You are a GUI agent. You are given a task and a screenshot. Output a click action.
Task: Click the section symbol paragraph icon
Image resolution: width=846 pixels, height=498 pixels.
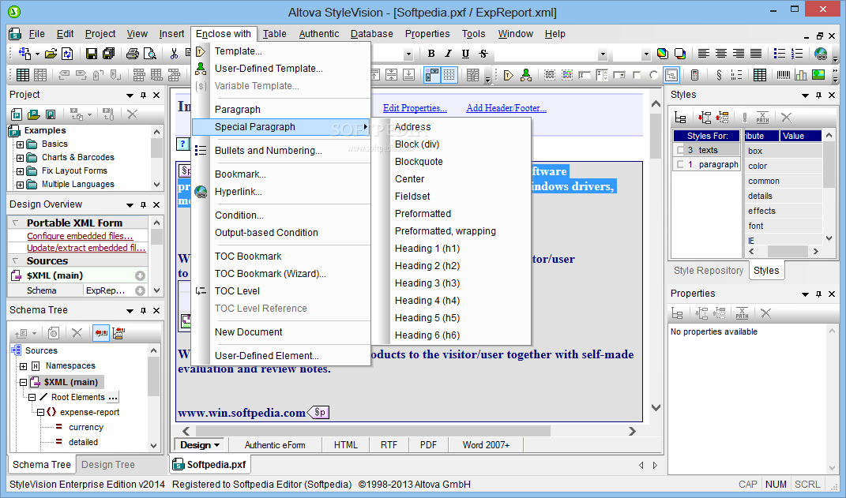pyautogui.click(x=719, y=75)
